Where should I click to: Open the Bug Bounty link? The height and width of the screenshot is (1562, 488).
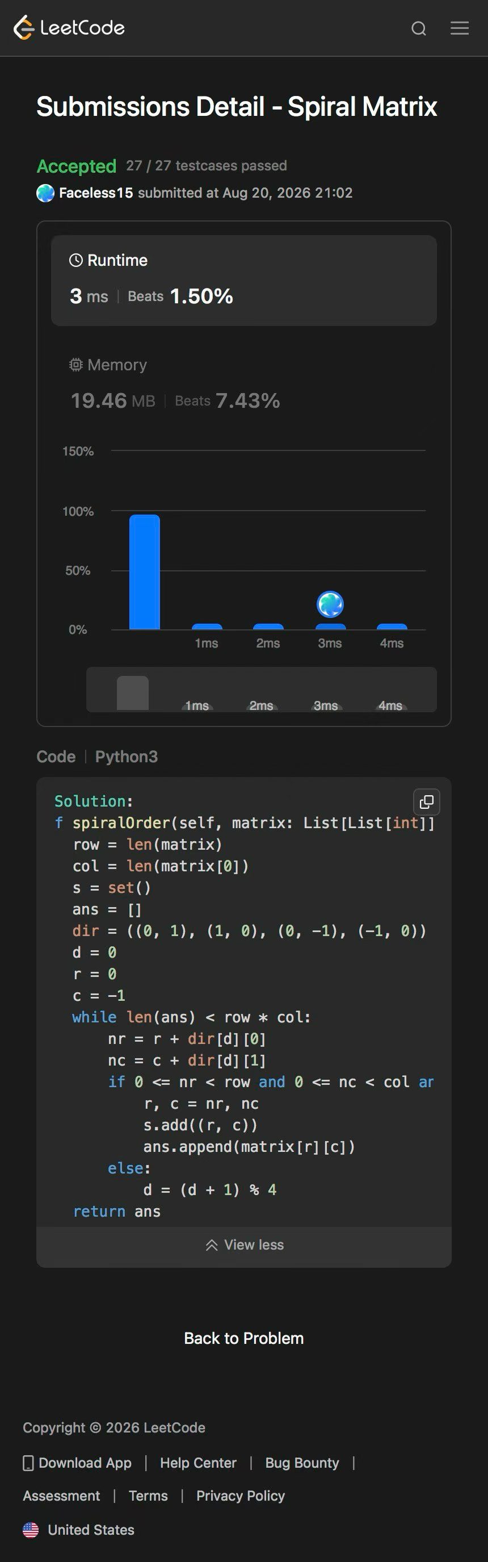pos(302,1463)
